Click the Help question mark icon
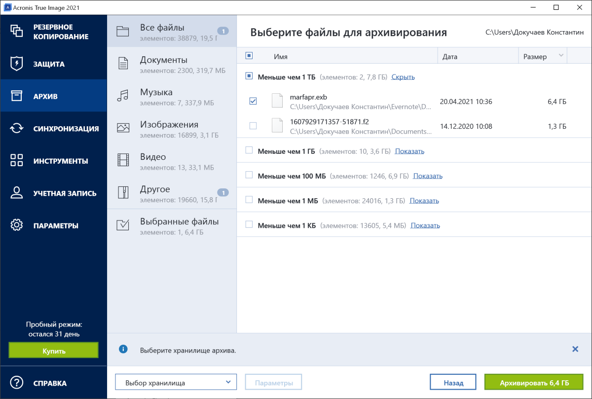Image resolution: width=592 pixels, height=399 pixels. 17,383
